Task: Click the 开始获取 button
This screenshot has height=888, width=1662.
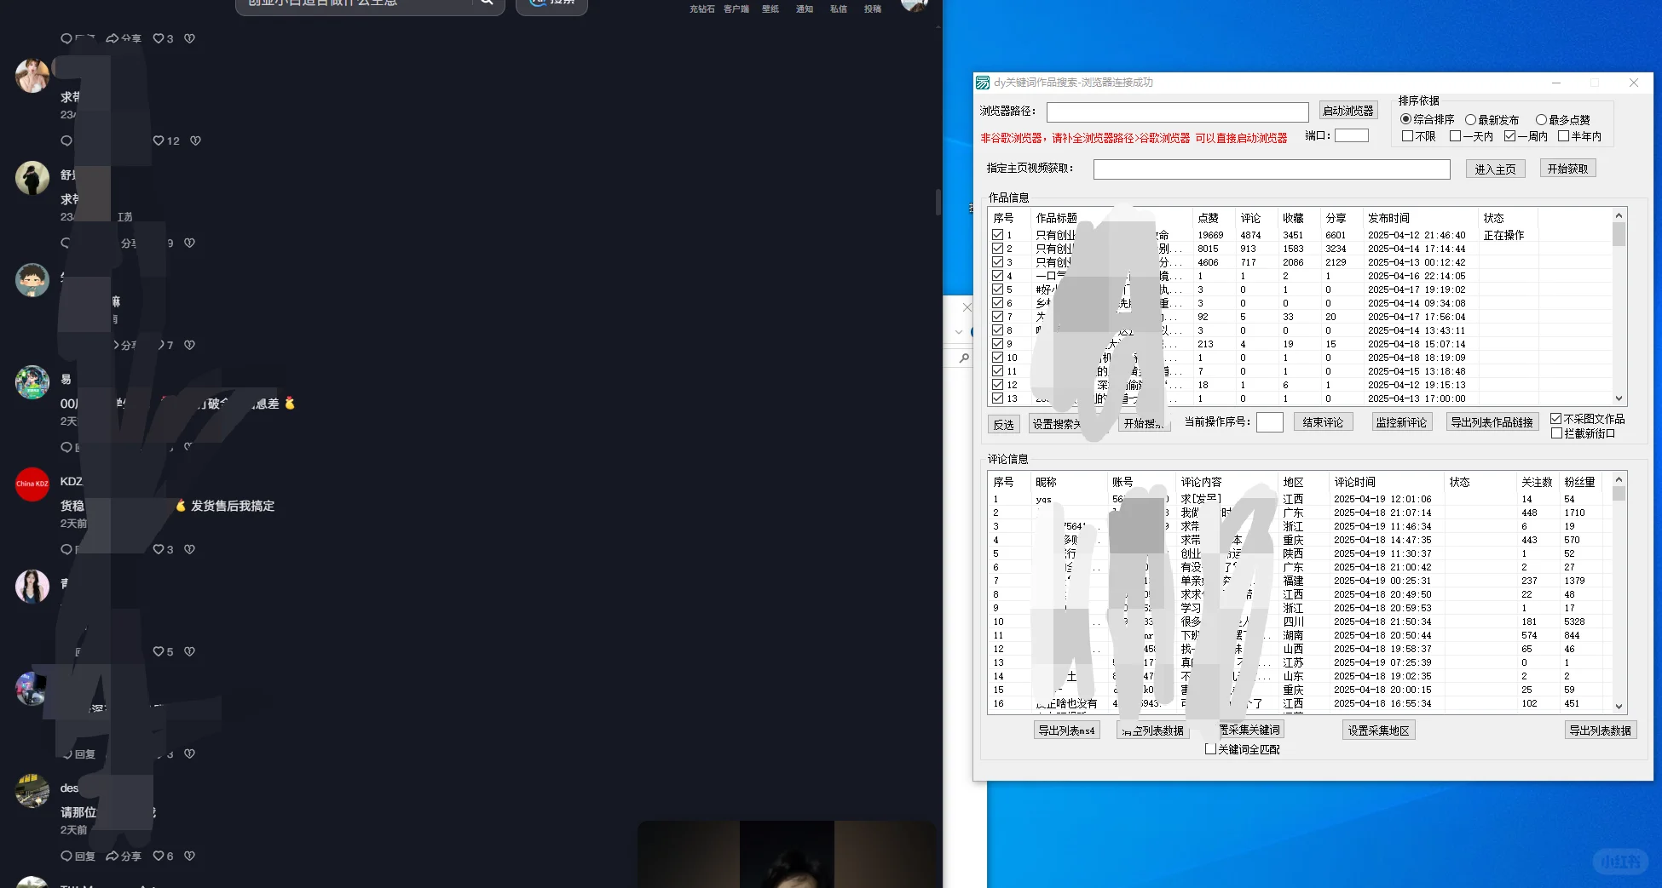Action: 1567,169
